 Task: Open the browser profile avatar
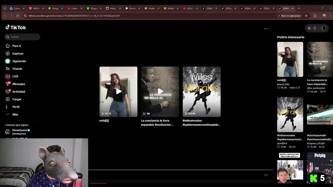click(324, 16)
